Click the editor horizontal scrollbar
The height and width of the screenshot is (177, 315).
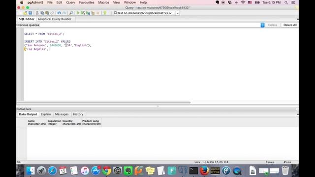coord(104,102)
